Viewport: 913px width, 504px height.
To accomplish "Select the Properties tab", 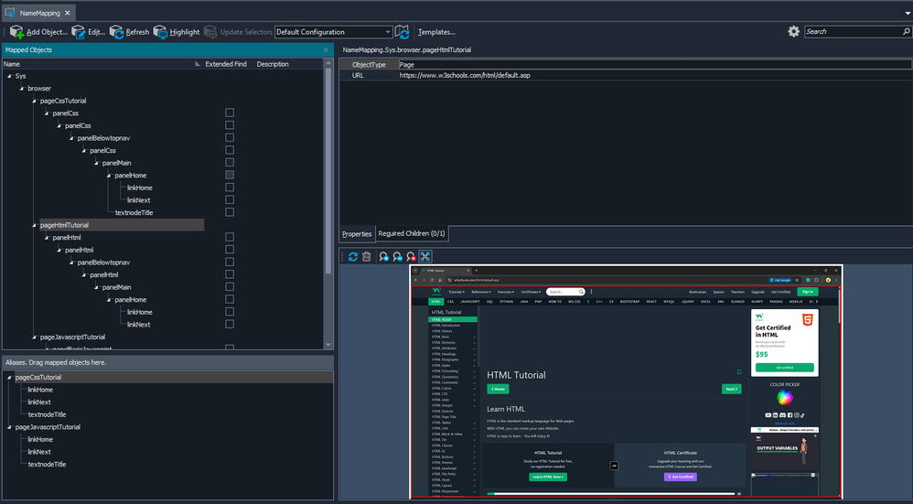I will pos(357,234).
